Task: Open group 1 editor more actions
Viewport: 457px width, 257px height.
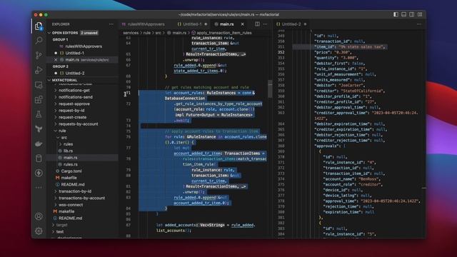Action: [x=265, y=24]
